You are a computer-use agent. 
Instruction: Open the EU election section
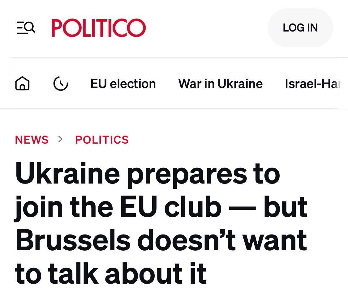[123, 84]
